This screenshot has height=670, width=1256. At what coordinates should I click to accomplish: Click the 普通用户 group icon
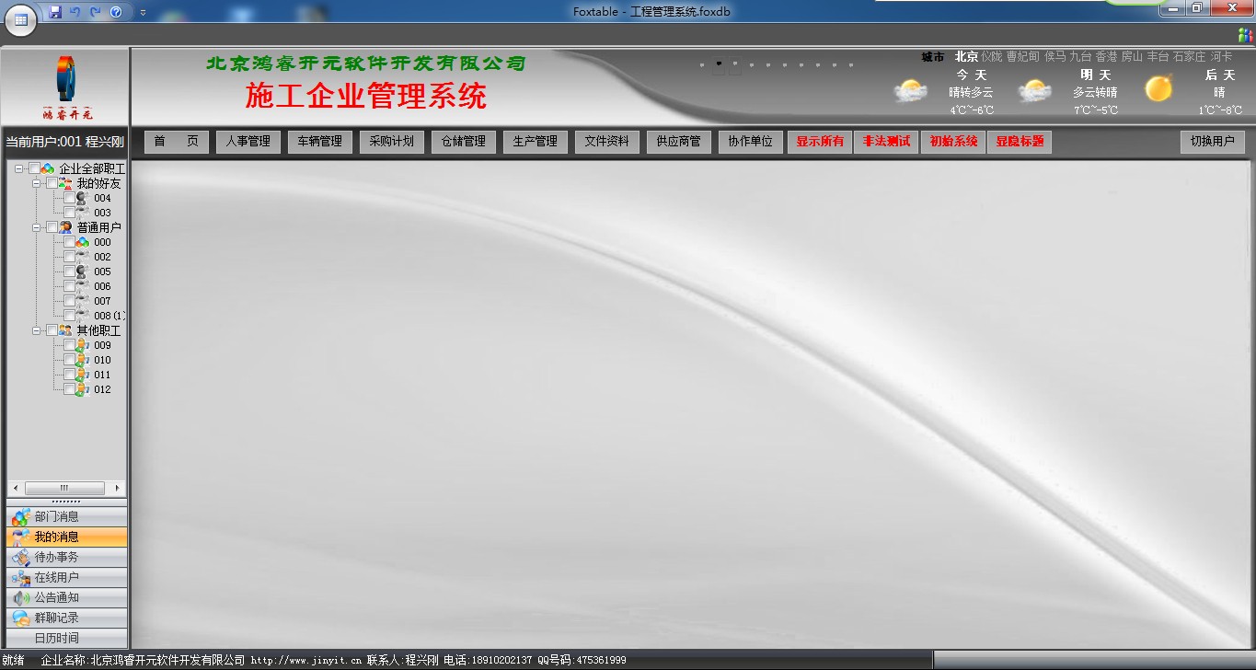coord(65,227)
